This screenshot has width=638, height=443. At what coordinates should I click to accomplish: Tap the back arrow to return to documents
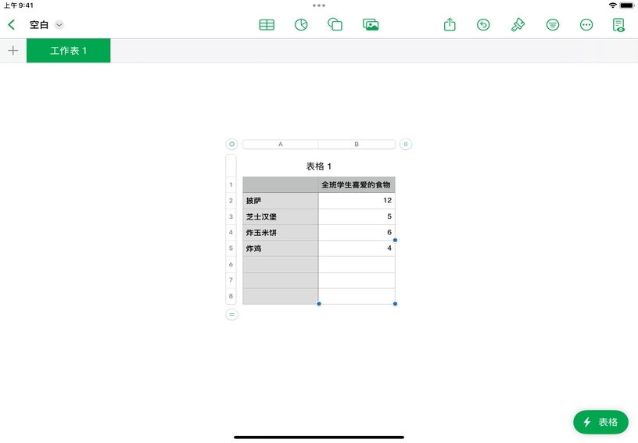11,25
